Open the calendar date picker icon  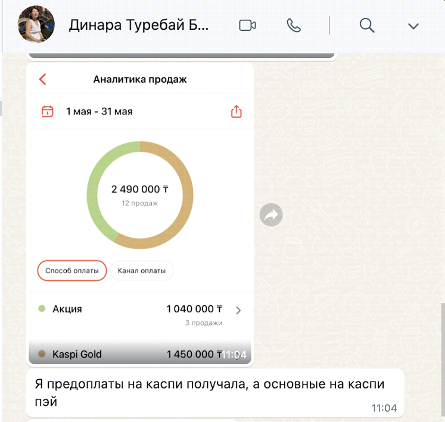click(48, 111)
